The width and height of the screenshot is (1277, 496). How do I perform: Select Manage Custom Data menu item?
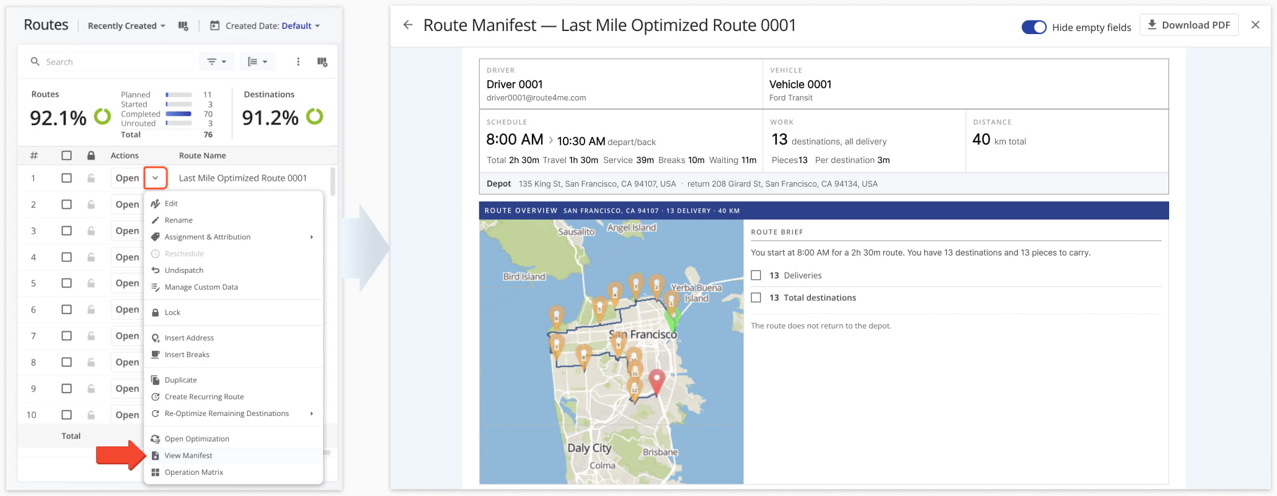pyautogui.click(x=233, y=287)
